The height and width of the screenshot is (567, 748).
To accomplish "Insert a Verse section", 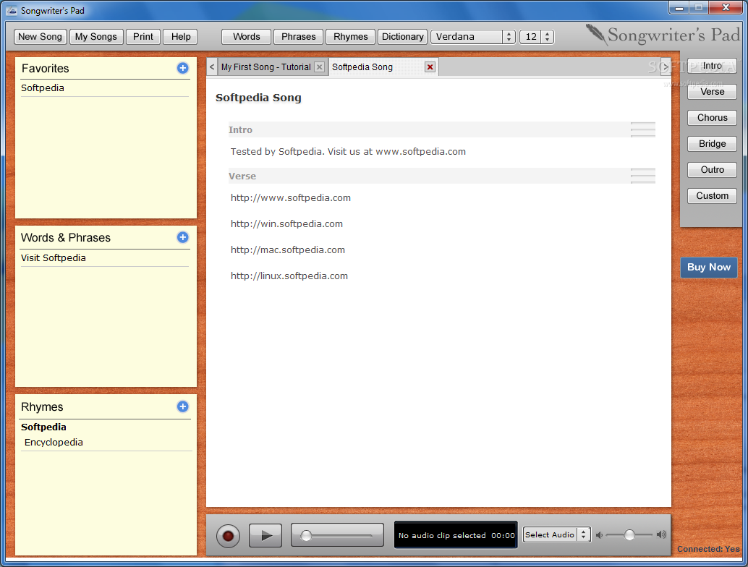I will (x=713, y=92).
